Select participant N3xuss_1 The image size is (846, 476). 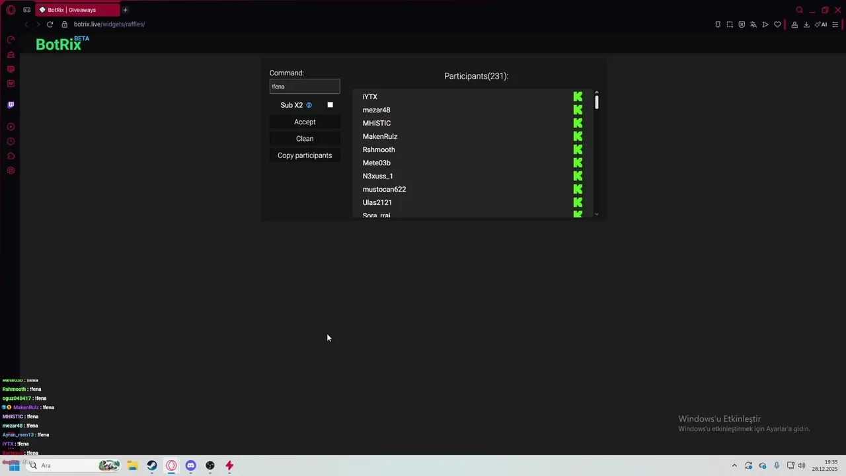click(378, 176)
